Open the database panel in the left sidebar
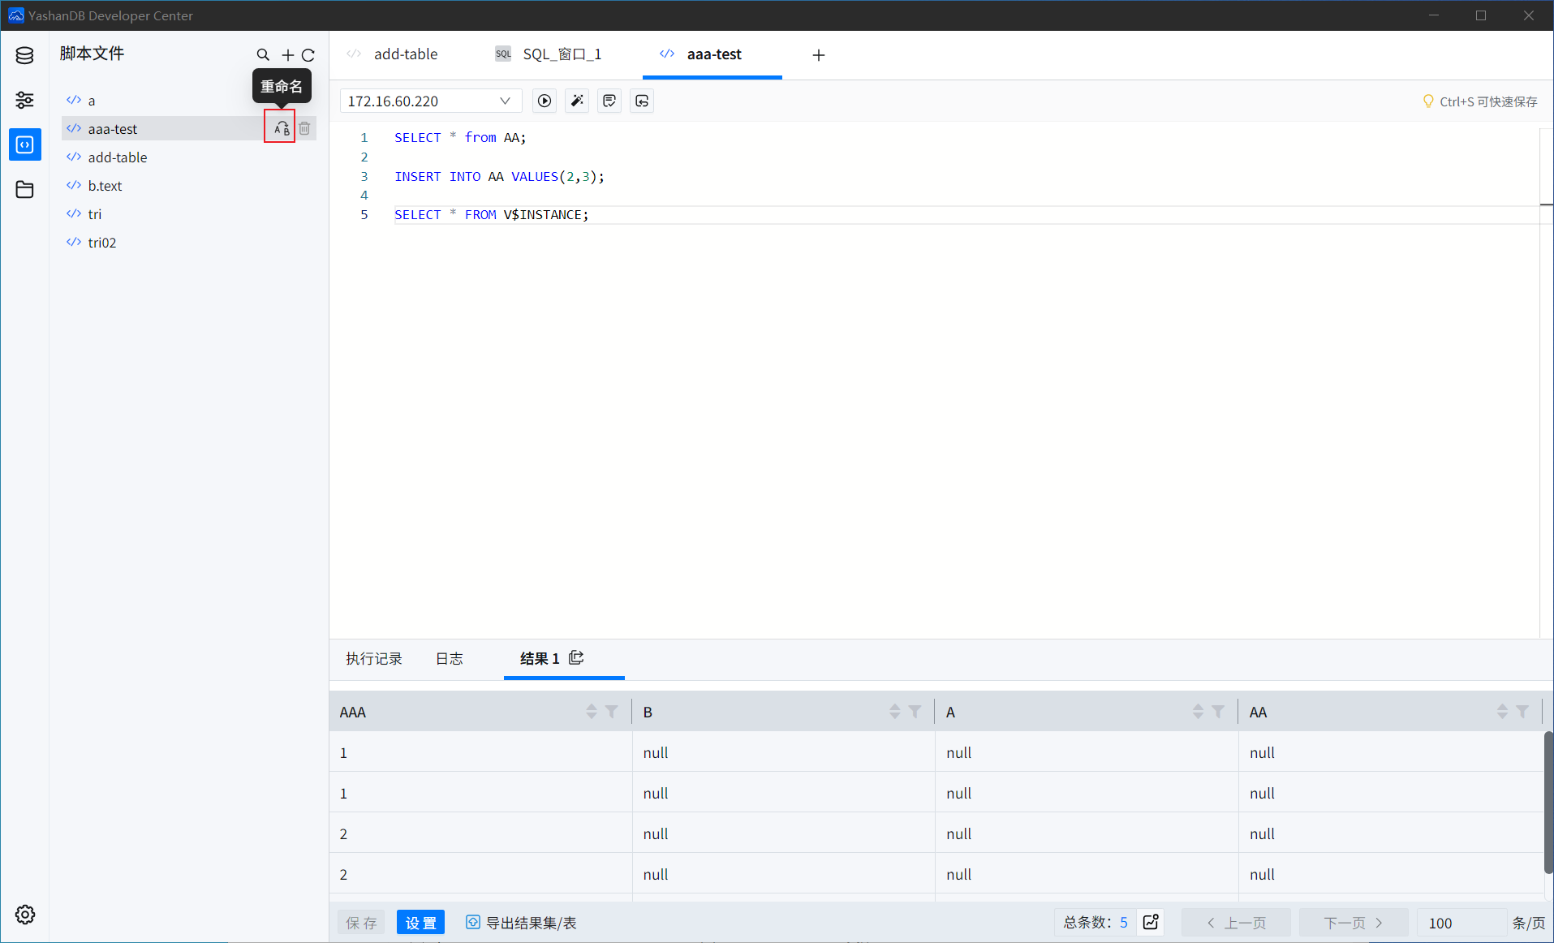The image size is (1554, 943). pyautogui.click(x=24, y=55)
